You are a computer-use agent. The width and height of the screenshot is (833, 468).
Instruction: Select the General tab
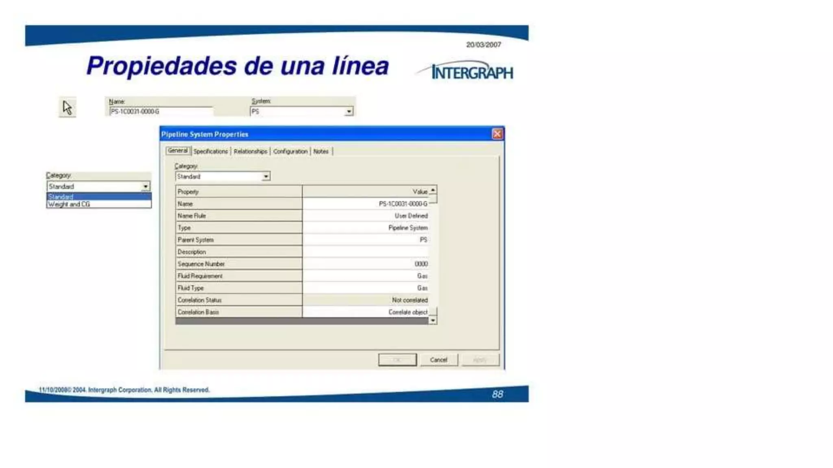click(x=178, y=151)
